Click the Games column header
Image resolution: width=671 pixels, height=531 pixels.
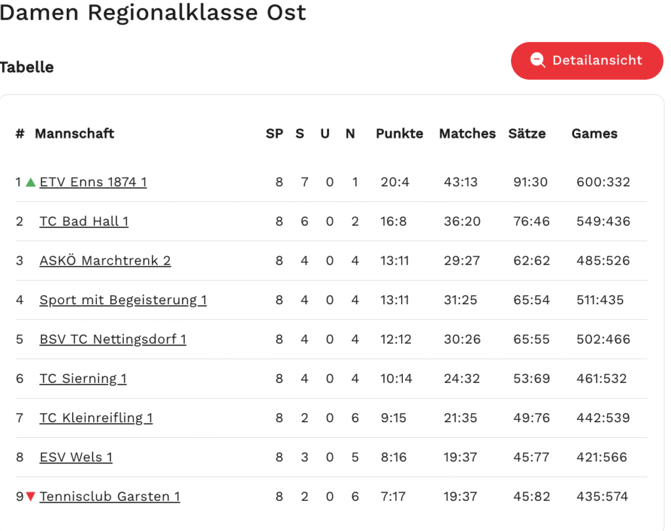click(x=594, y=134)
